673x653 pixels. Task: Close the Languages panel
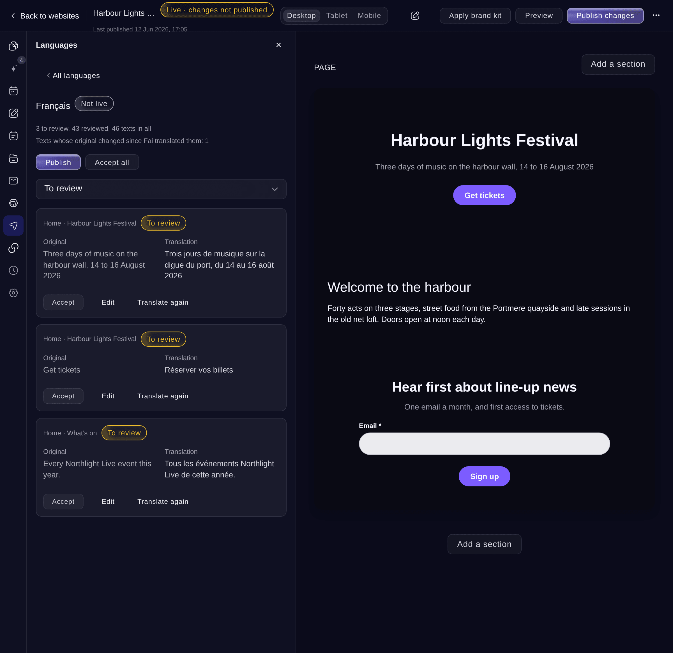coord(278,45)
